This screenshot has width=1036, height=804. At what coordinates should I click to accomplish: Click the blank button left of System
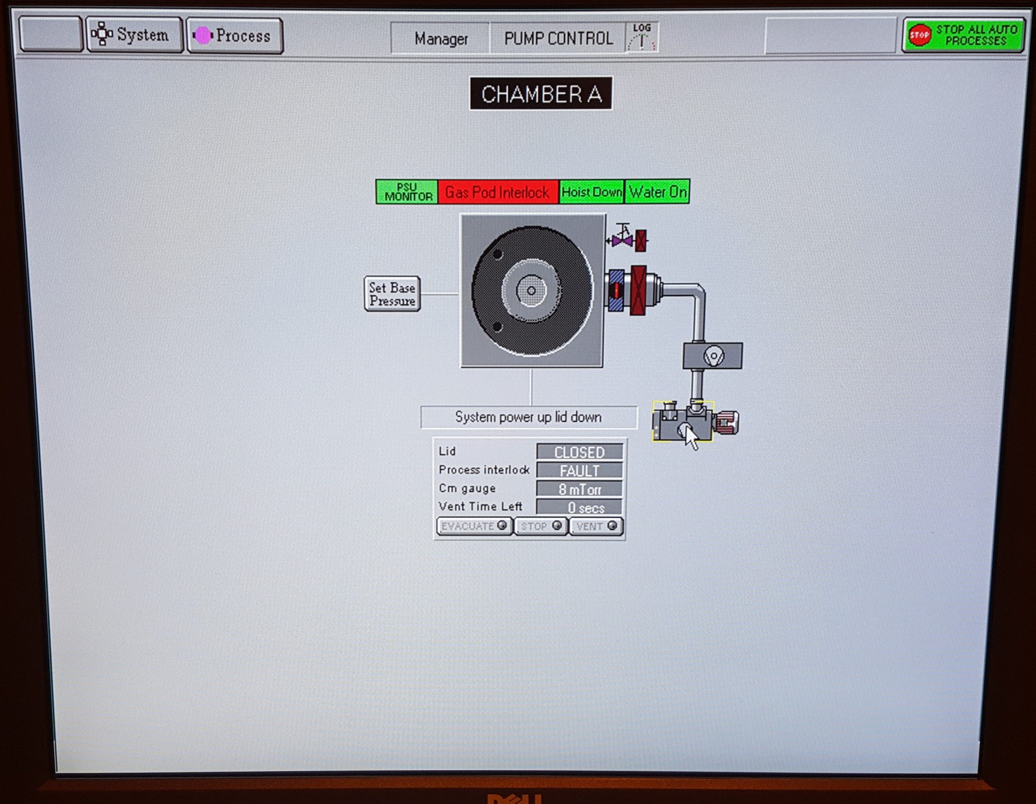tap(51, 34)
